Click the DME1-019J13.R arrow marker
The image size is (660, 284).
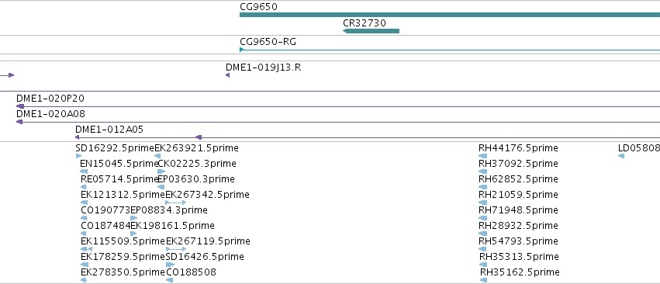228,75
